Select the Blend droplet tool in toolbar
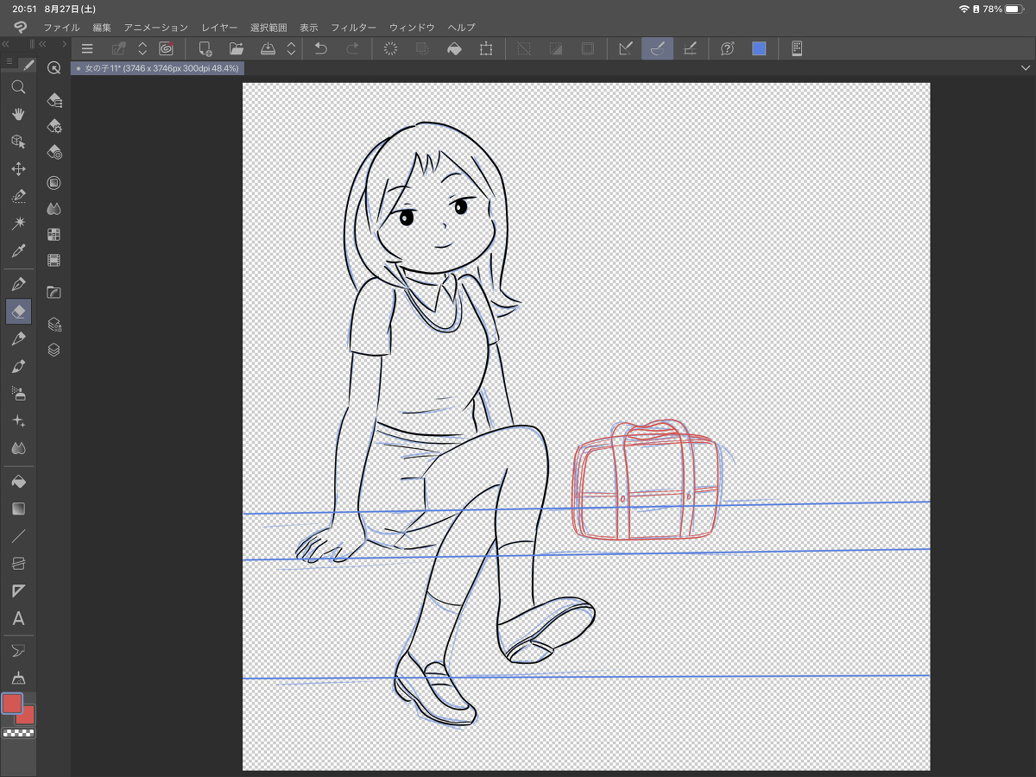 coord(18,449)
